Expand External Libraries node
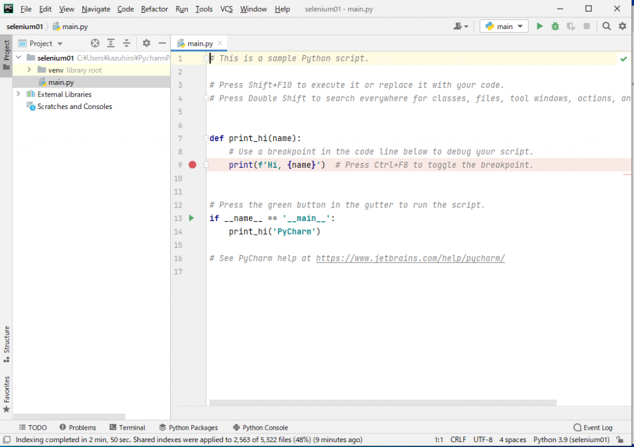Image resolution: width=634 pixels, height=447 pixels. [18, 94]
